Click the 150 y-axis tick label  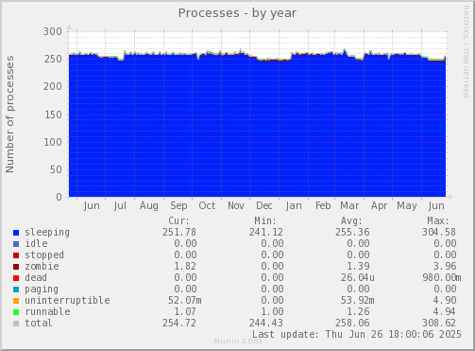point(53,114)
